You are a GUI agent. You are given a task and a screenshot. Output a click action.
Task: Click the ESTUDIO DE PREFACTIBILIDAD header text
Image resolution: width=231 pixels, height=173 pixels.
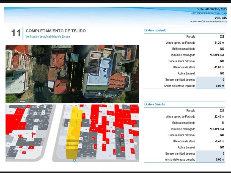209,13
